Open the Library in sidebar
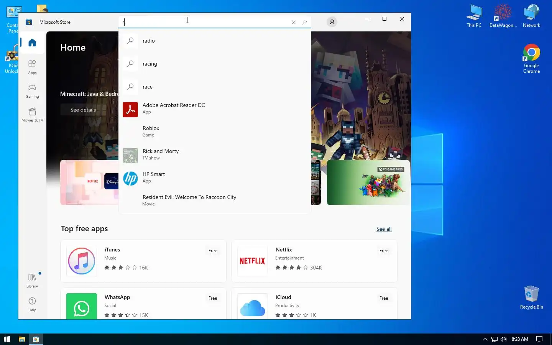Image resolution: width=552 pixels, height=345 pixels. pyautogui.click(x=32, y=281)
